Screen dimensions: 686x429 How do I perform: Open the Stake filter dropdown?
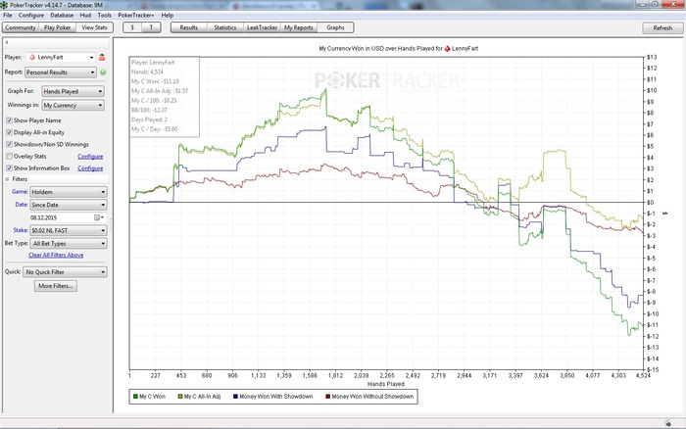(69, 230)
